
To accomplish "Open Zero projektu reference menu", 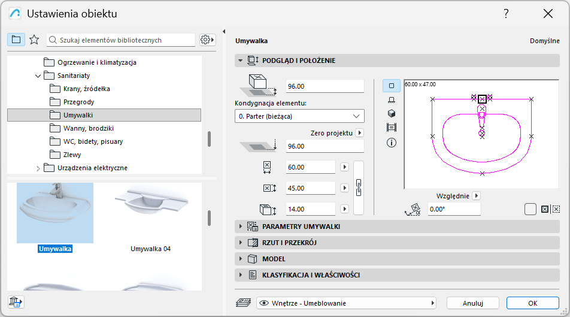I will (359, 132).
